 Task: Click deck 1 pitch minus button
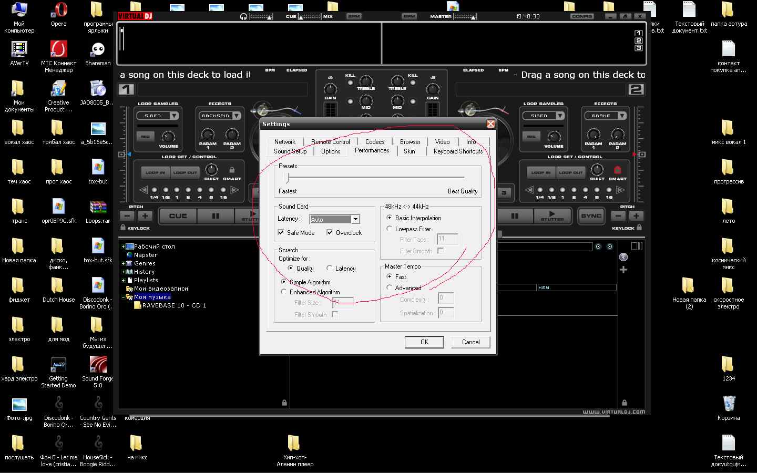[128, 216]
